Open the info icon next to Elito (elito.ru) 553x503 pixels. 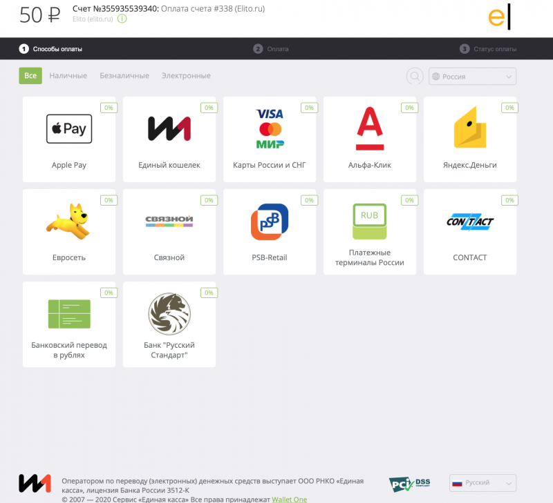[122, 19]
